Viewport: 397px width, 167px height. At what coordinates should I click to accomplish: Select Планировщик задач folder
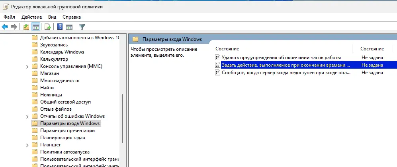coord(63,138)
